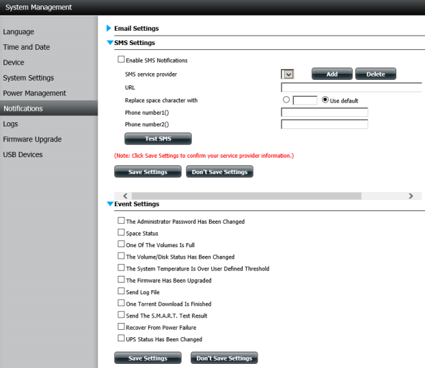
Task: Click Save Settings under SMS Settings
Action: (148, 171)
